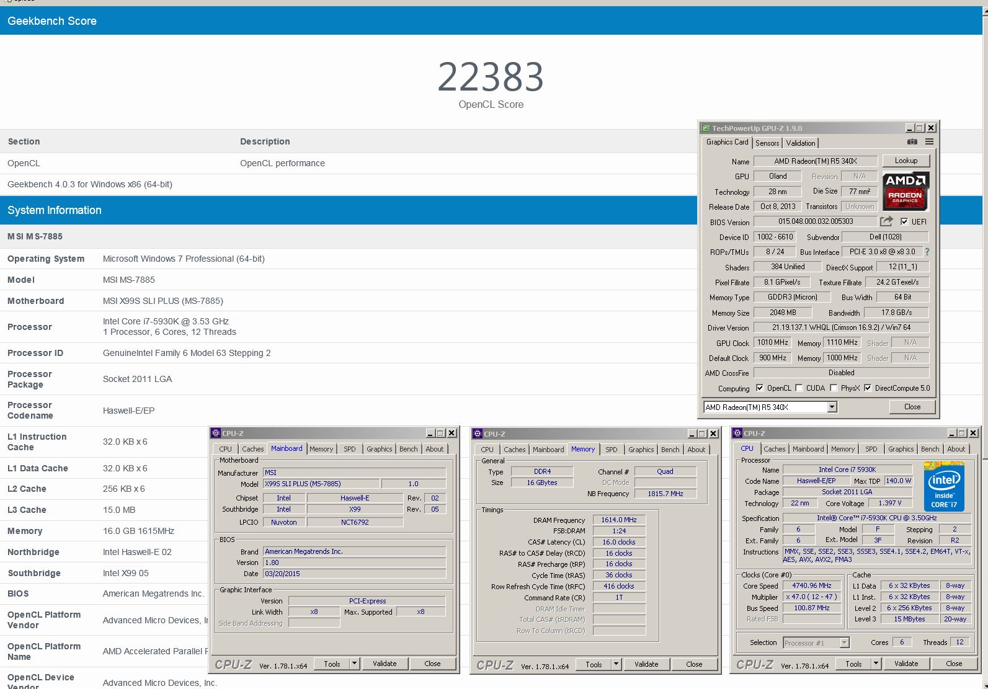This screenshot has height=689, width=988.
Task: Click title bar icon of rightmost CPU-Z window
Action: [737, 433]
